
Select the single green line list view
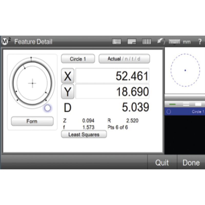click(x=172, y=104)
